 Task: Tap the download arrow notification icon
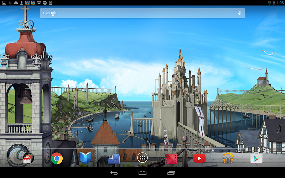[x=22, y=3]
